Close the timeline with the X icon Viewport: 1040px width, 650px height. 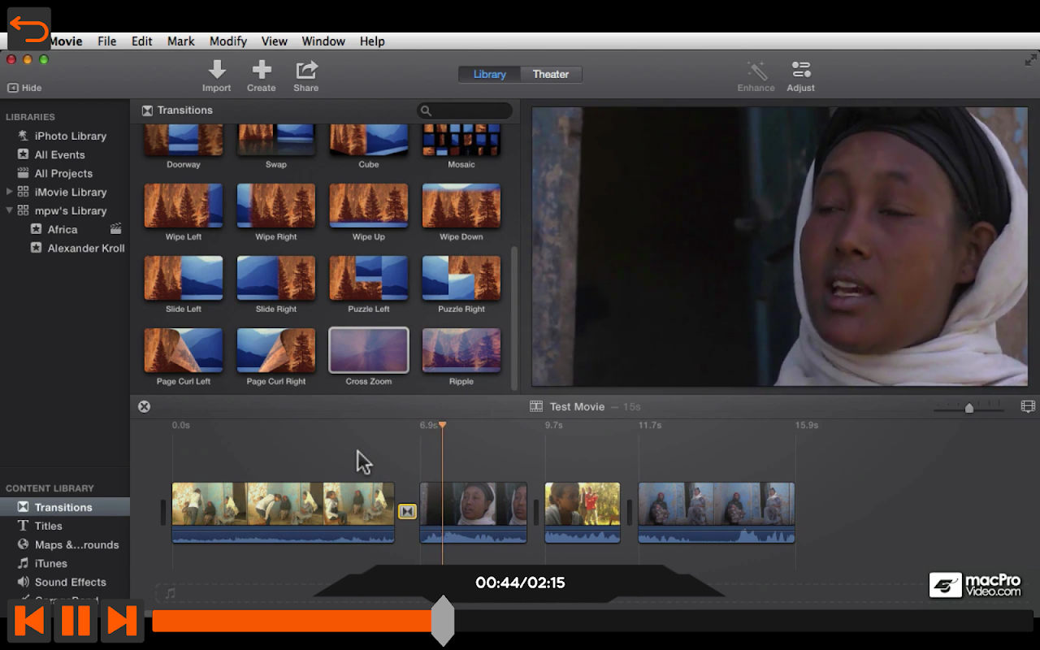click(x=144, y=406)
